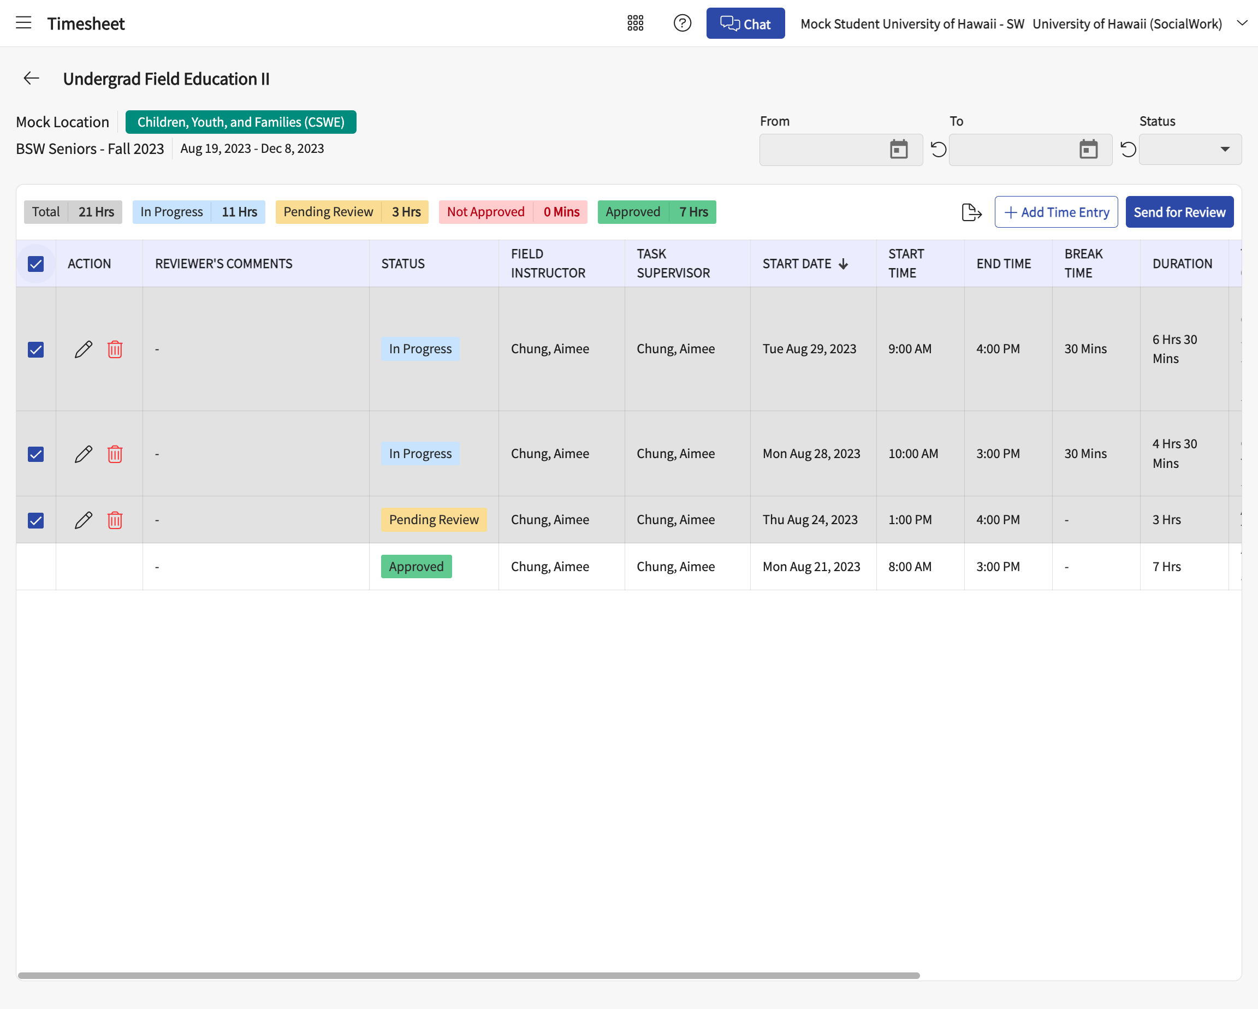Click the DURATION column header

click(x=1184, y=264)
